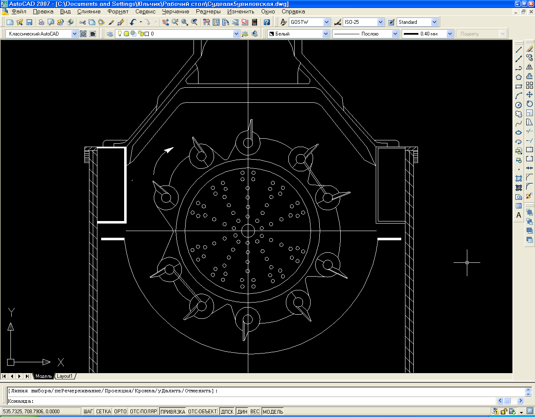Switch to the Layout1 tab
This screenshot has height=417, width=535.
(x=65, y=376)
